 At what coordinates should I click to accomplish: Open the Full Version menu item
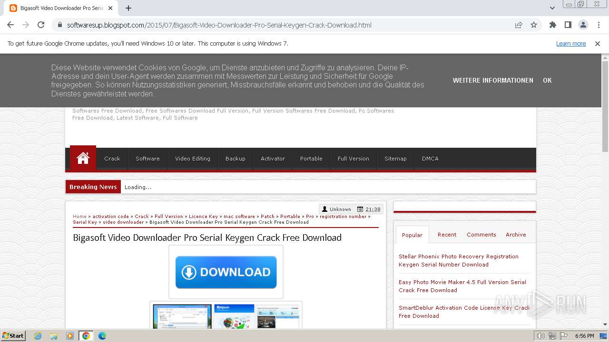(354, 159)
